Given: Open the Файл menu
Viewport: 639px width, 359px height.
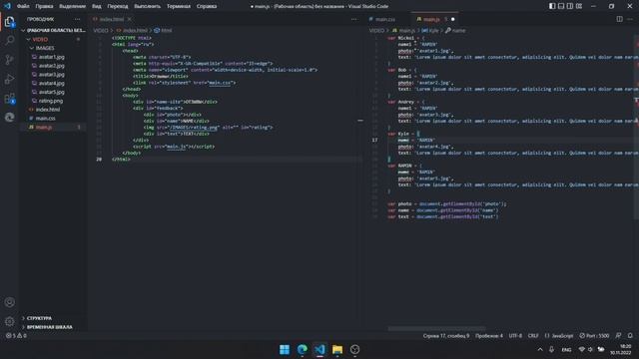Looking at the screenshot, I should tap(23, 6).
